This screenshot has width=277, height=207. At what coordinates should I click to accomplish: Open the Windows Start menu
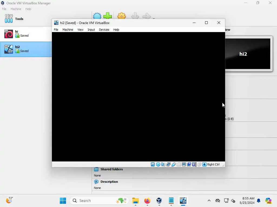(x=63, y=201)
